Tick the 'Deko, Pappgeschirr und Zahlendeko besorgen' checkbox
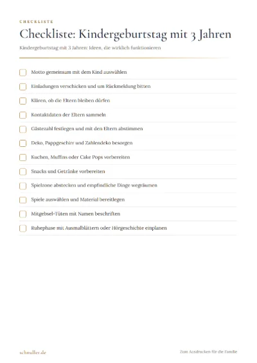This screenshot has height=363, width=257. pyautogui.click(x=22, y=143)
